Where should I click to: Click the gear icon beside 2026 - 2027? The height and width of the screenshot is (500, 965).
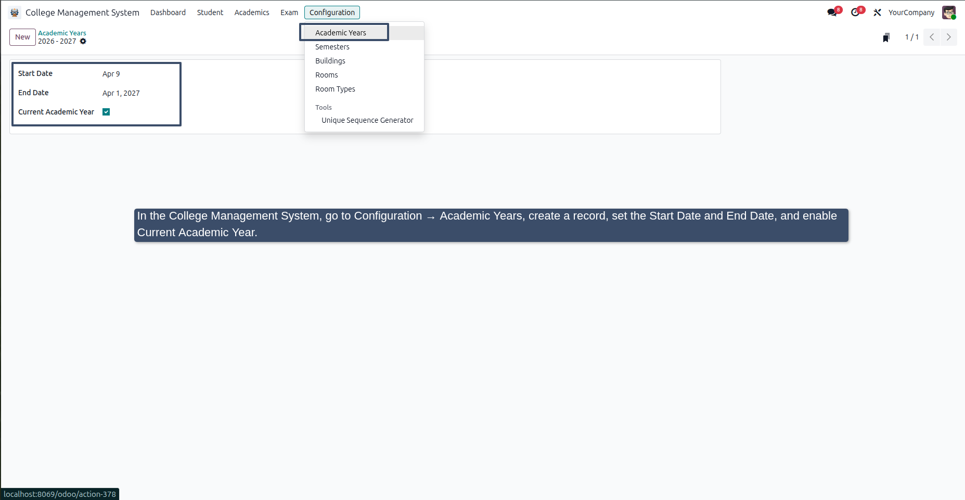(83, 41)
